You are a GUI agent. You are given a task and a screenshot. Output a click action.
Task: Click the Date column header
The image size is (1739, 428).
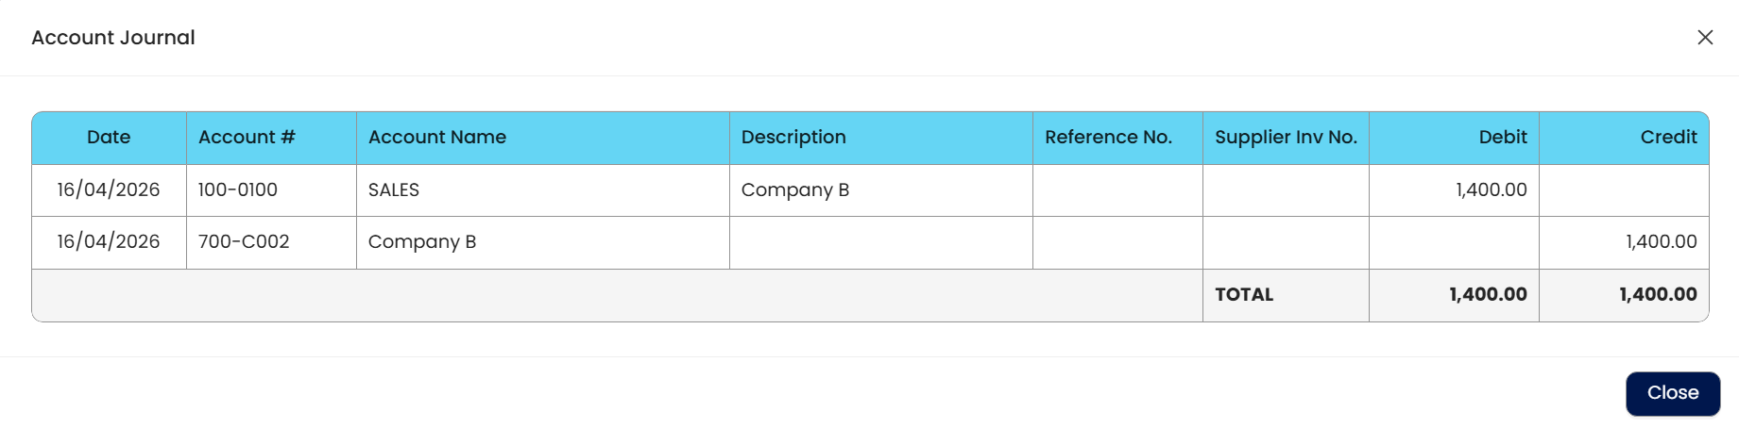tap(109, 138)
